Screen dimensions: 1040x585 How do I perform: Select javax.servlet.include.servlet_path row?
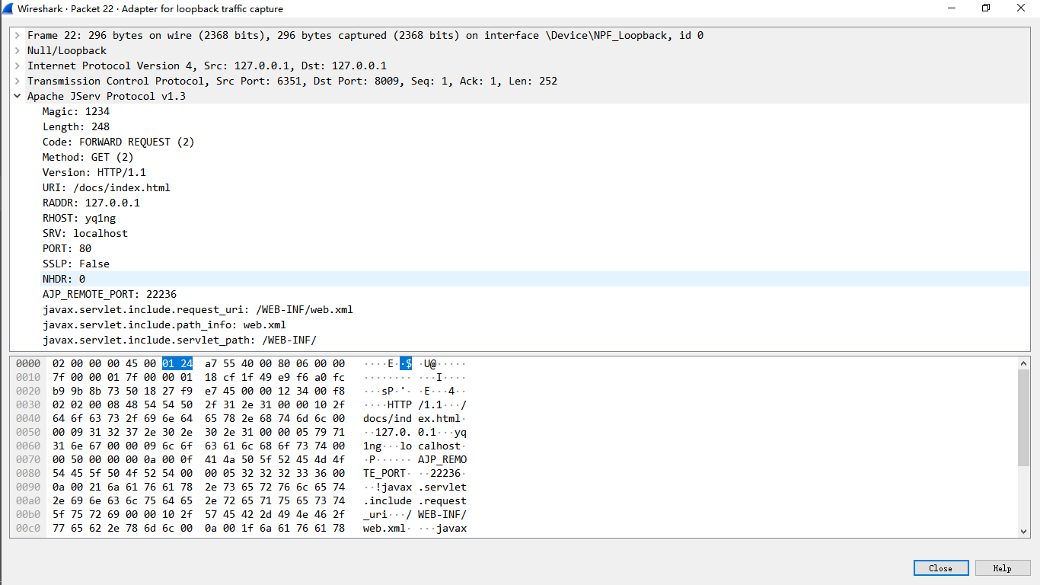tap(180, 340)
